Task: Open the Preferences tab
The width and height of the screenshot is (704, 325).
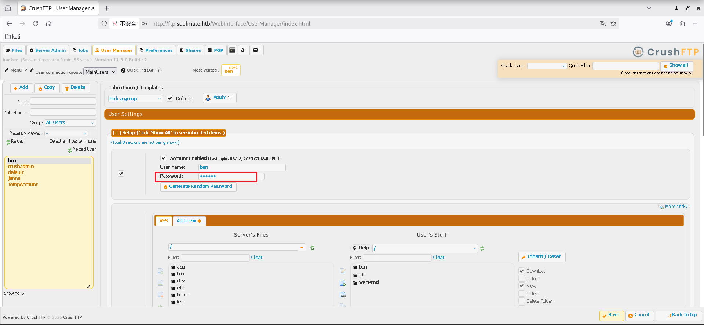Action: [x=156, y=50]
